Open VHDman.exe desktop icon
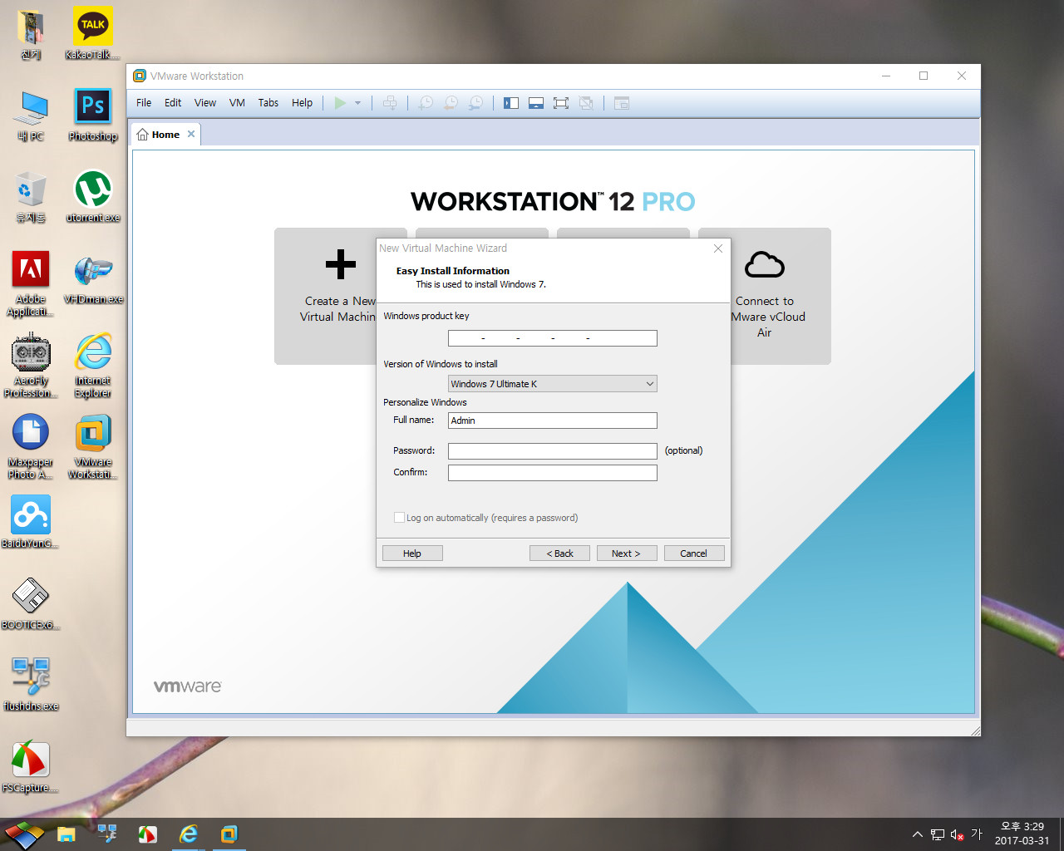The image size is (1064, 851). pyautogui.click(x=92, y=278)
